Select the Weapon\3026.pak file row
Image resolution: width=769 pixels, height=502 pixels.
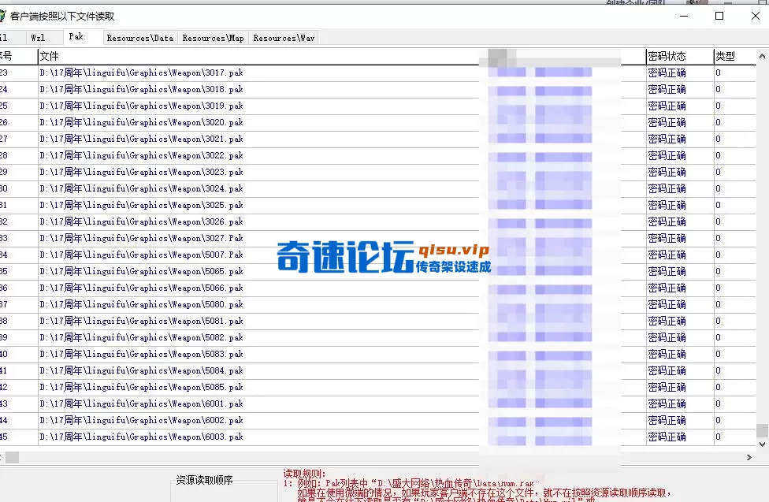tap(377, 221)
